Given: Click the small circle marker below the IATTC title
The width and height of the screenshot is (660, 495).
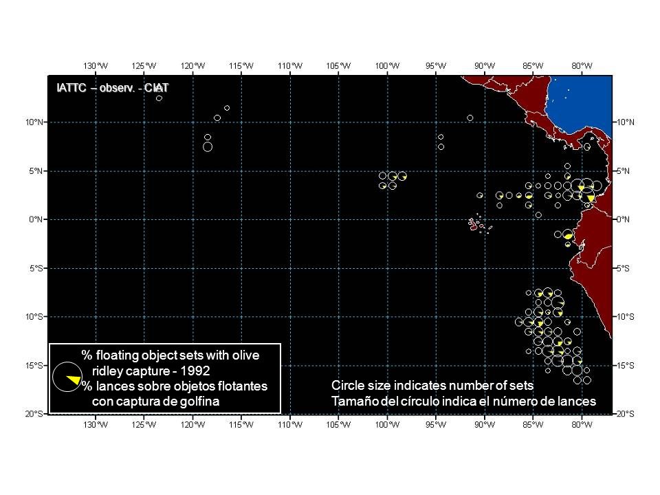Looking at the screenshot, I should 159,98.
